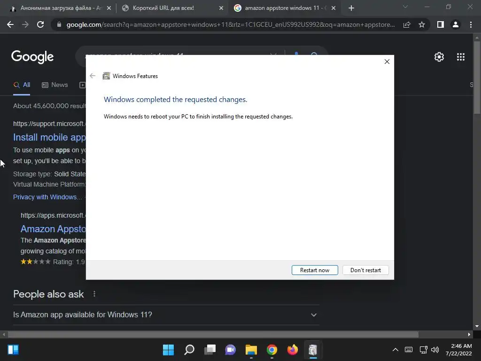The width and height of the screenshot is (481, 361).
Task: Click Restart now in Windows Features
Action: coord(315,270)
